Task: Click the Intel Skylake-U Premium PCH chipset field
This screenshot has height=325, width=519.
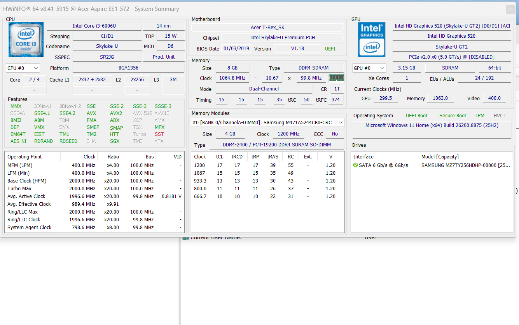Action: click(x=282, y=38)
